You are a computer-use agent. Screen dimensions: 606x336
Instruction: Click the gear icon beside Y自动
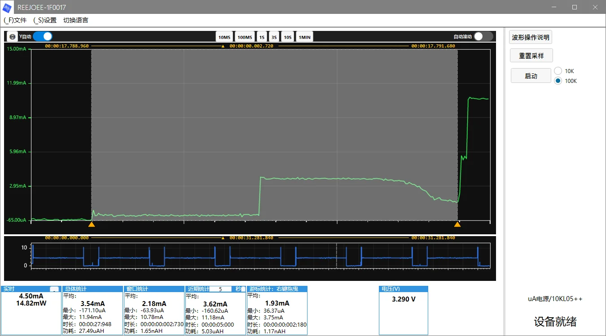(13, 37)
